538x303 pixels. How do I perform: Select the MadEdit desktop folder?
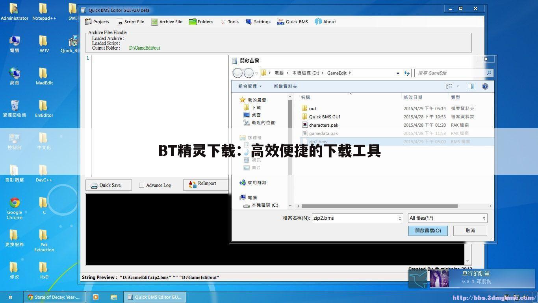pos(44,76)
